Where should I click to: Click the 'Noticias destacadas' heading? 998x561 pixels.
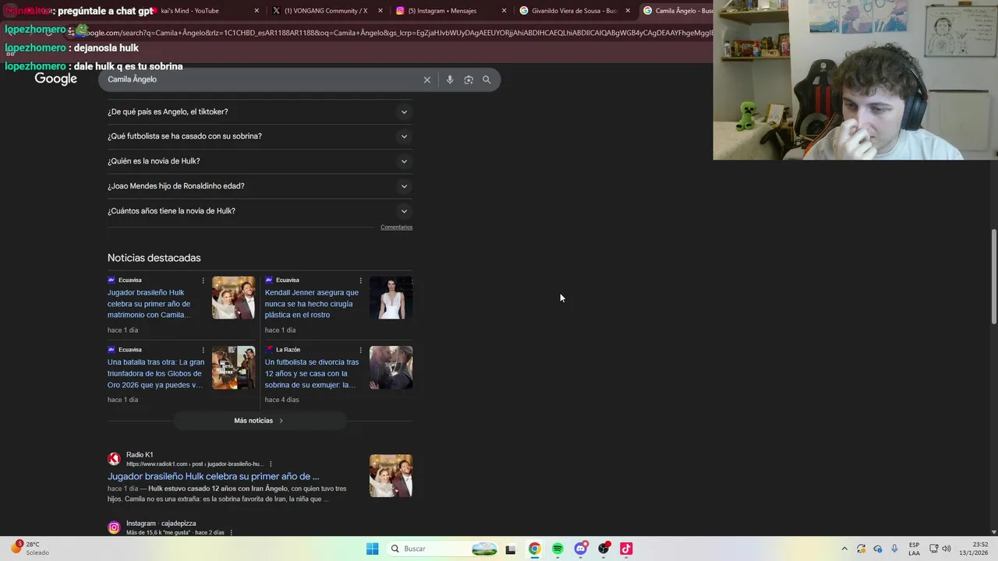point(154,258)
